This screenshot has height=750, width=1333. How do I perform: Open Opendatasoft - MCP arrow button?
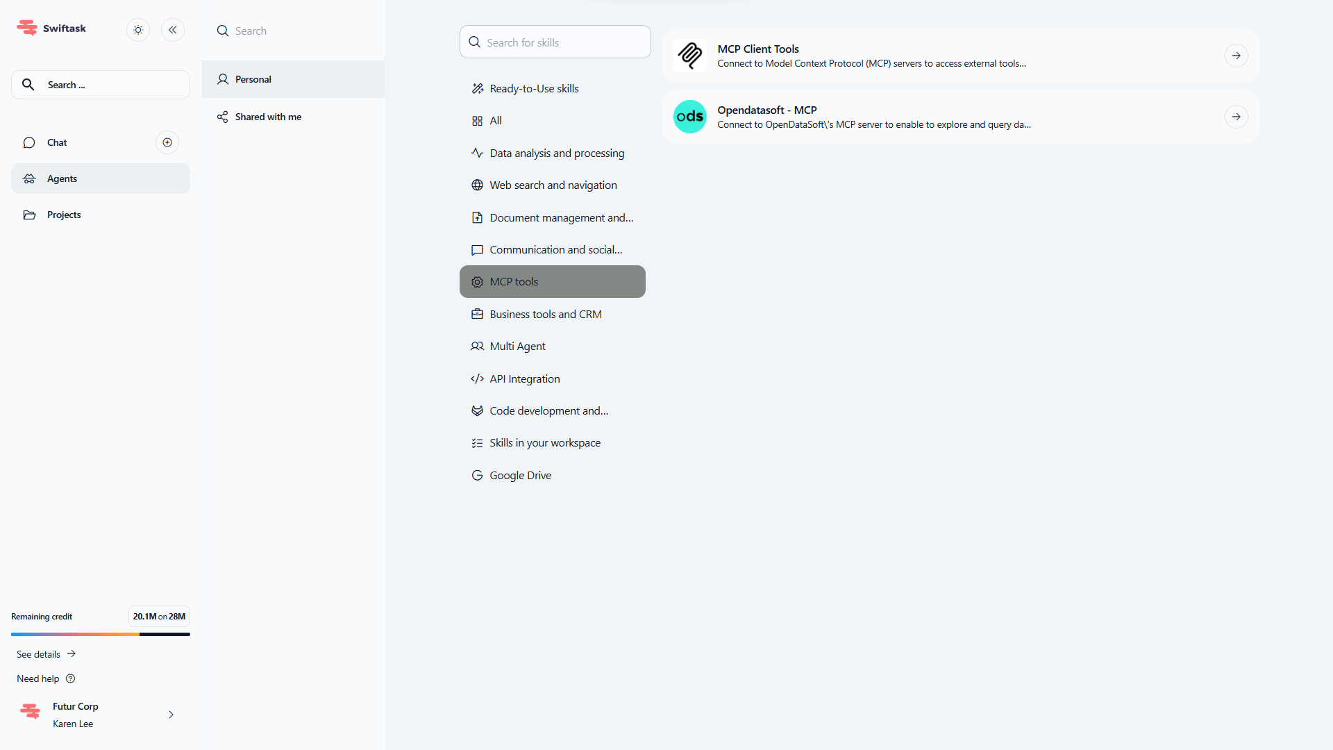[1236, 117]
